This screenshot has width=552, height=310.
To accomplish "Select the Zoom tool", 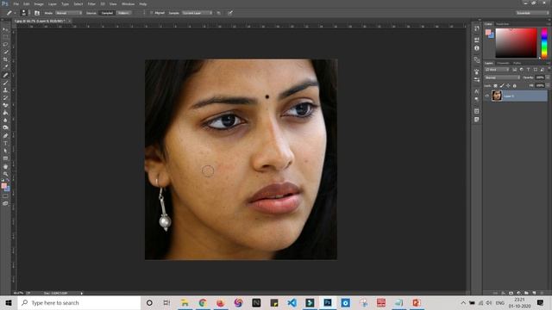I will tap(5, 174).
